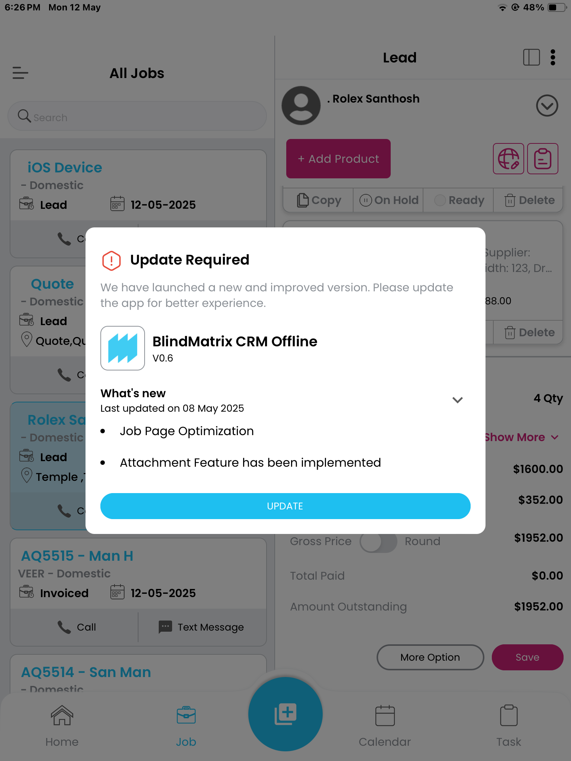Open the hamburger menu icon

[x=20, y=73]
